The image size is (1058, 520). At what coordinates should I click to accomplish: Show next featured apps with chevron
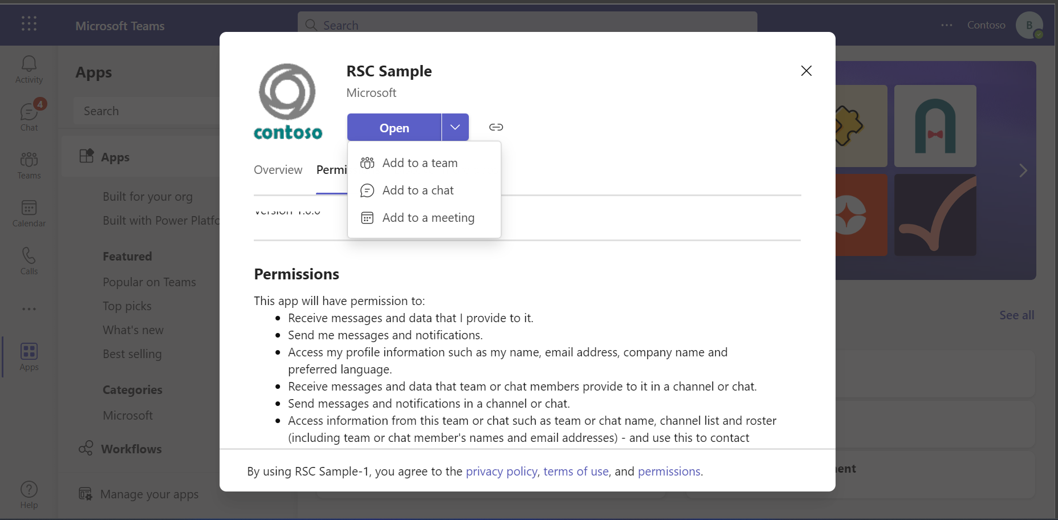pos(1023,170)
